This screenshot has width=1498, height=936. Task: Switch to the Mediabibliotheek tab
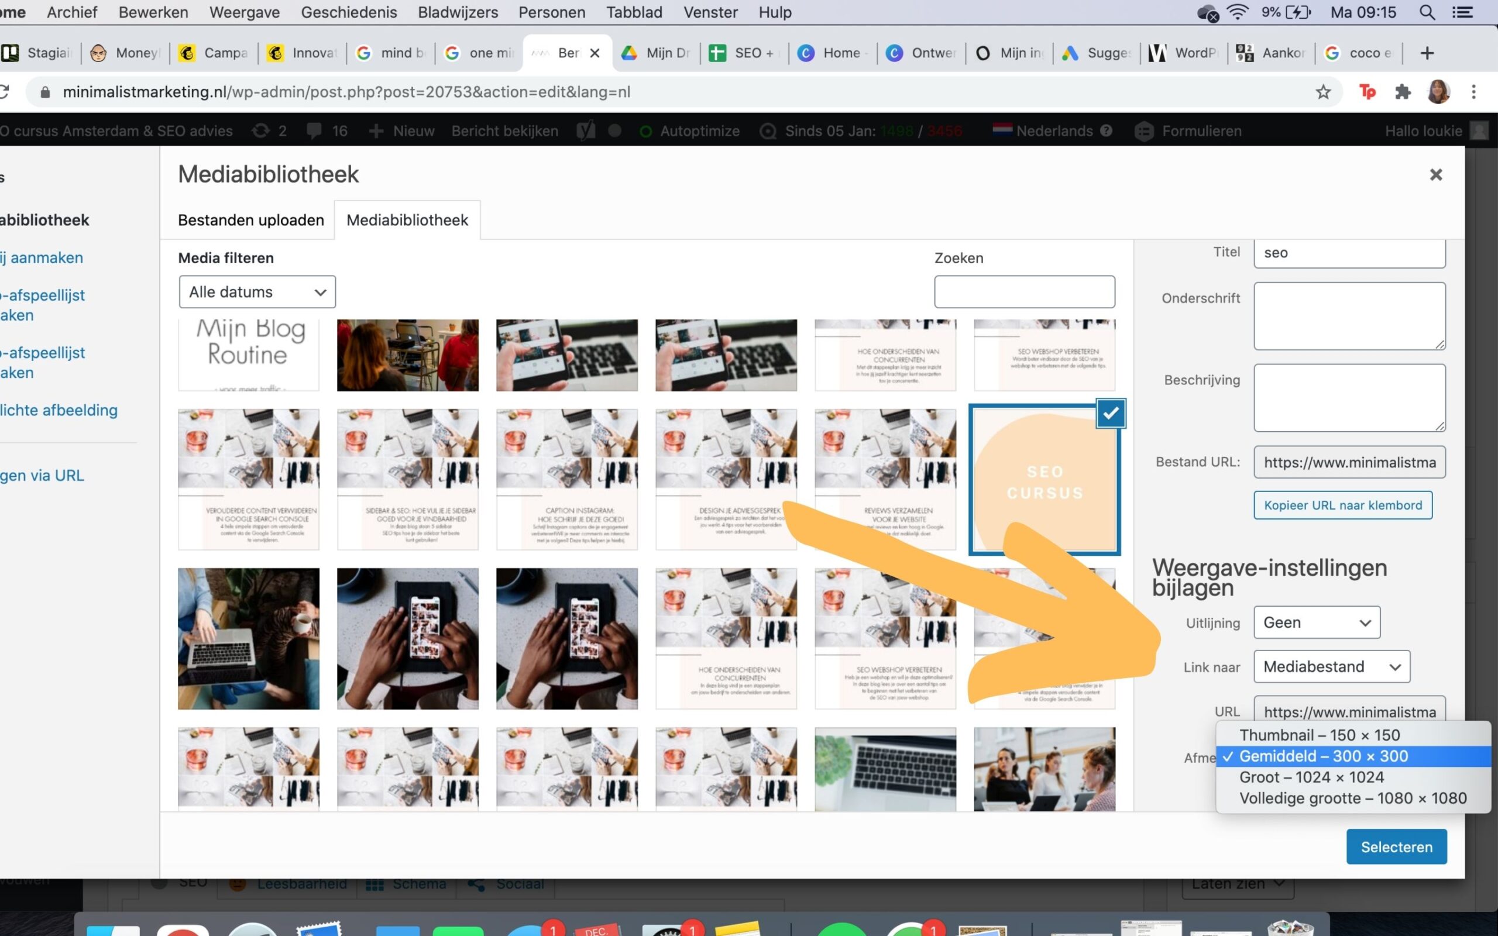[407, 220]
